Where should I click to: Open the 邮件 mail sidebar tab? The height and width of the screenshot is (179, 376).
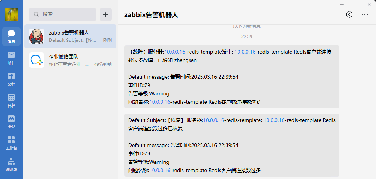(11, 58)
